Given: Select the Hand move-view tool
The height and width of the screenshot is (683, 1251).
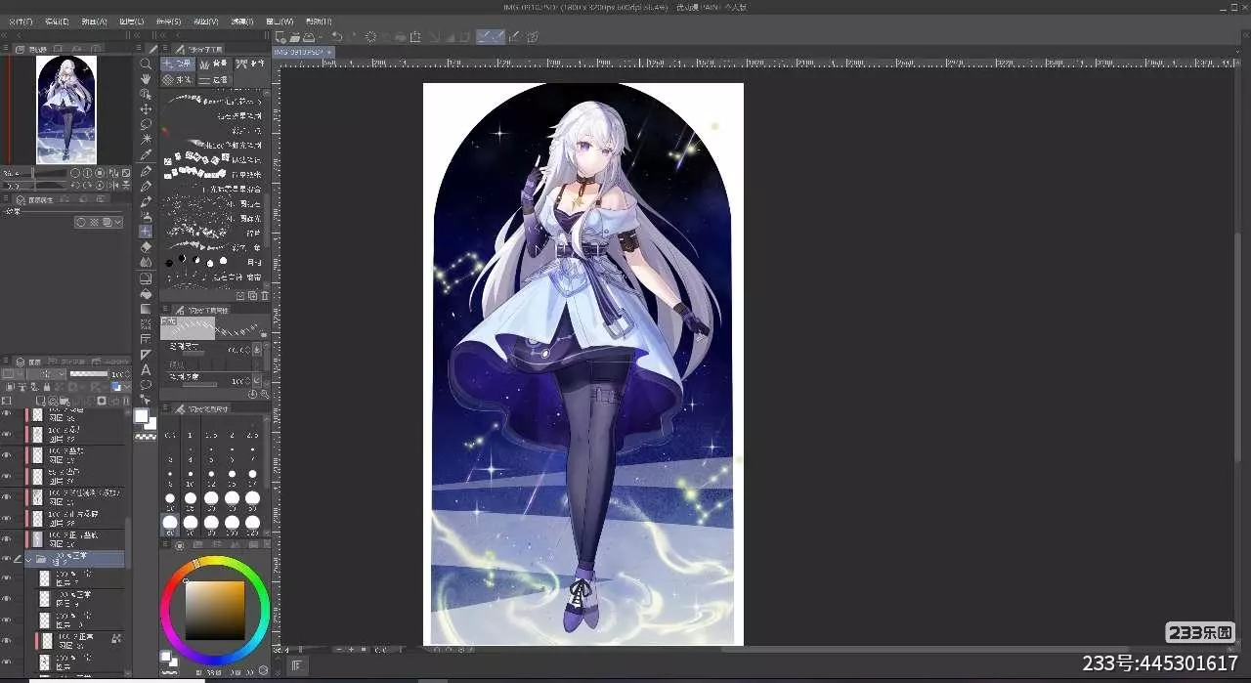Looking at the screenshot, I should pos(146,78).
